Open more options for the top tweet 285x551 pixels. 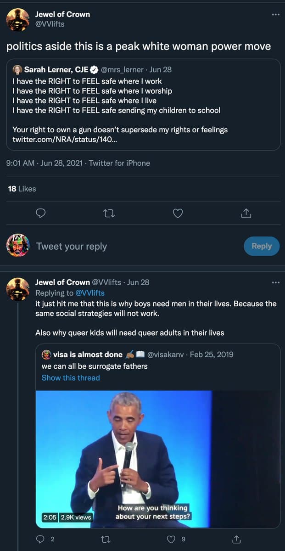tap(275, 15)
